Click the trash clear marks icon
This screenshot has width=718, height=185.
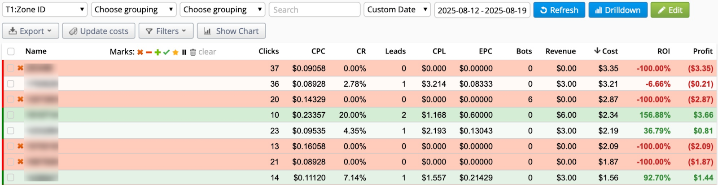pos(193,52)
